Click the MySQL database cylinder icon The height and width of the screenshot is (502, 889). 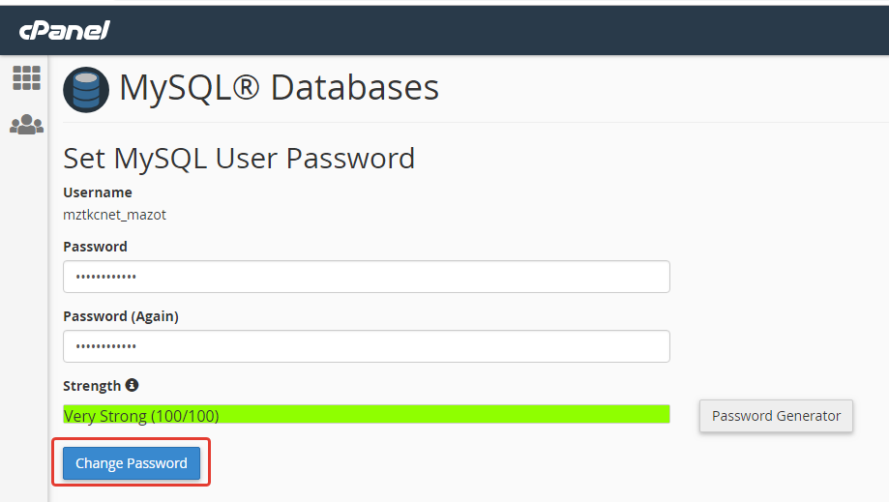(86, 91)
